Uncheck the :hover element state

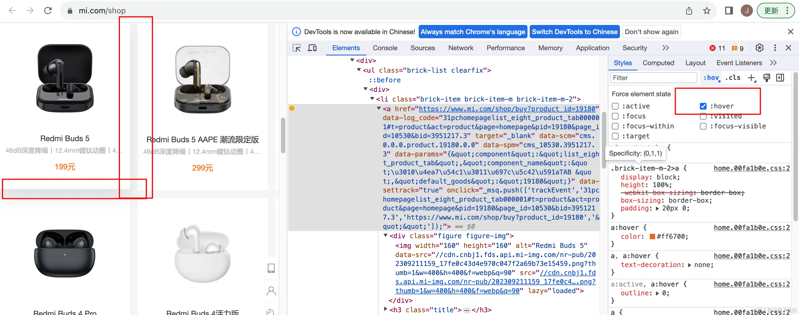703,106
